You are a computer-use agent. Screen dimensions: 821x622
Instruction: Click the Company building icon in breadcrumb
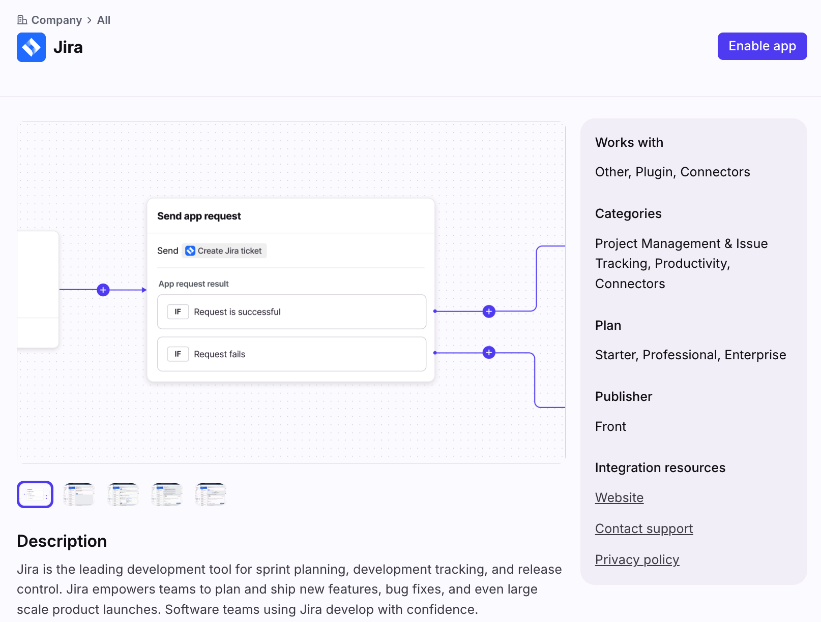click(x=22, y=20)
